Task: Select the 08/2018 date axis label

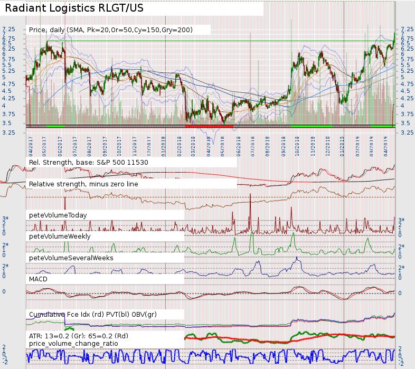Action: pos(267,146)
